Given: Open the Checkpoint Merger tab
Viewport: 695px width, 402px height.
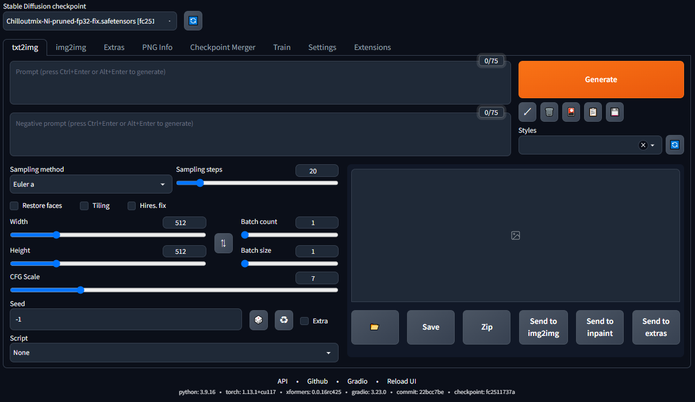Looking at the screenshot, I should tap(222, 47).
